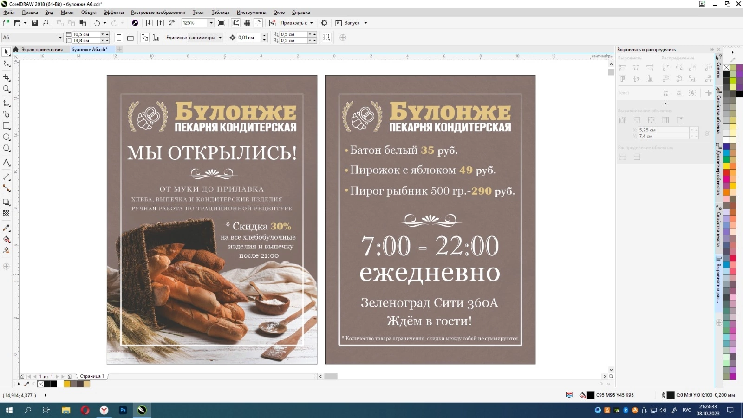This screenshot has height=418, width=743.
Task: Click the Save icon in toolbar
Action: [34, 23]
